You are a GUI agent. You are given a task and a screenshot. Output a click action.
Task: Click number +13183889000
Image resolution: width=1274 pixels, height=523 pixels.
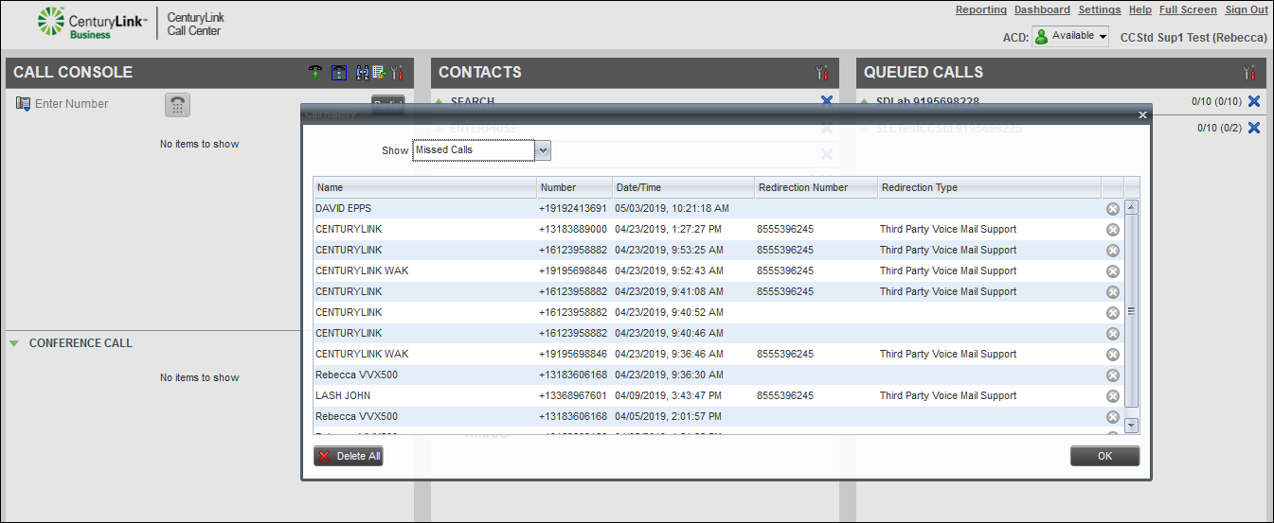click(573, 229)
